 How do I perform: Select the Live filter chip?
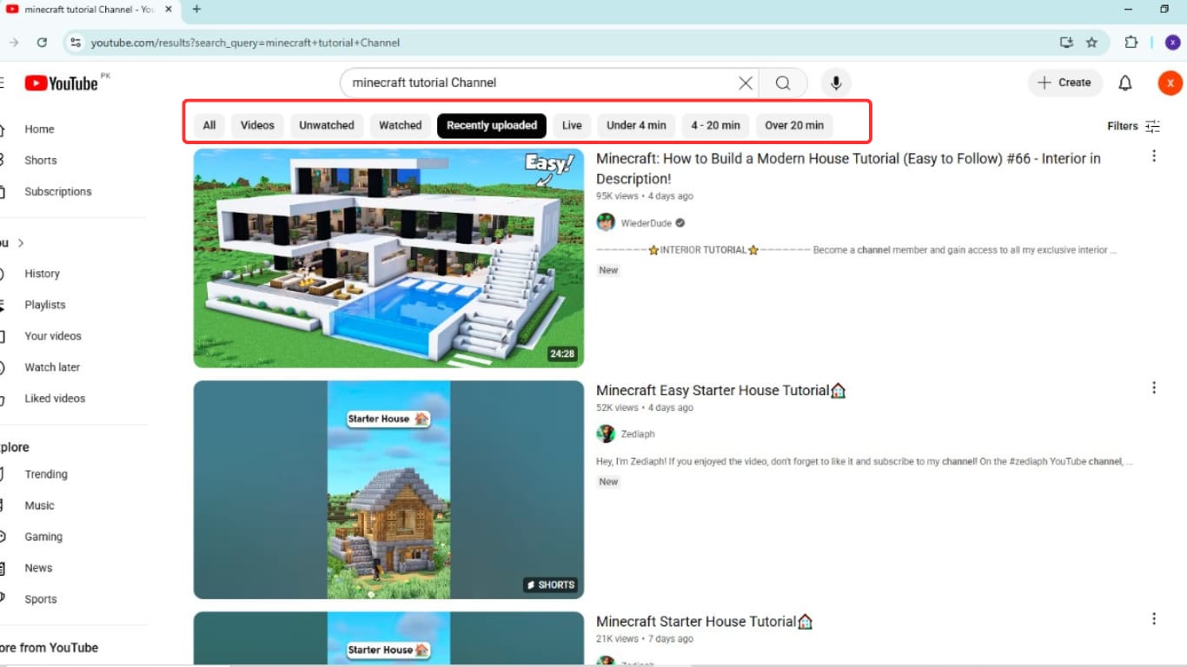[572, 125]
